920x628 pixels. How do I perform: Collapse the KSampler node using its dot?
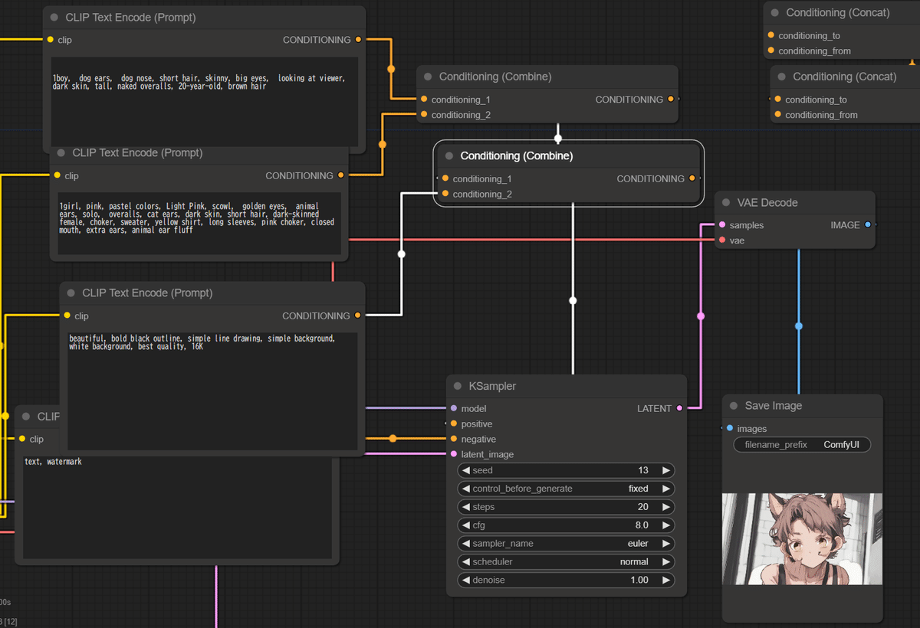coord(458,387)
